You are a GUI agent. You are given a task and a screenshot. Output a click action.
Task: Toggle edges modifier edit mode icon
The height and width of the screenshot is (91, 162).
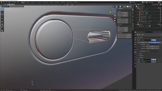point(152,60)
